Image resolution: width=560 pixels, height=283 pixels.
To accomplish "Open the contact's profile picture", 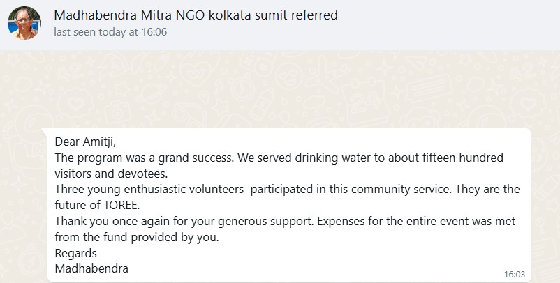I will pyautogui.click(x=24, y=23).
